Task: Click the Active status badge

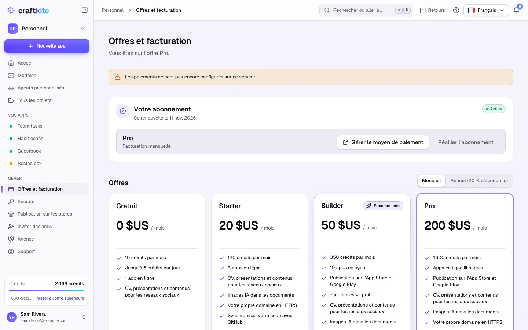Action: coord(494,109)
